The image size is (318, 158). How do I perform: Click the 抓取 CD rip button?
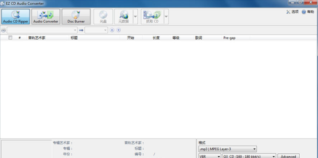click(152, 17)
